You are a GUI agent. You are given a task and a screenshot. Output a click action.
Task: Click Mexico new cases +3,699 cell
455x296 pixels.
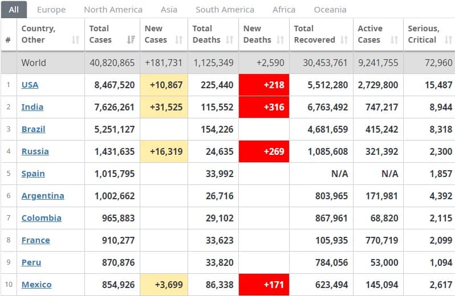click(x=164, y=285)
